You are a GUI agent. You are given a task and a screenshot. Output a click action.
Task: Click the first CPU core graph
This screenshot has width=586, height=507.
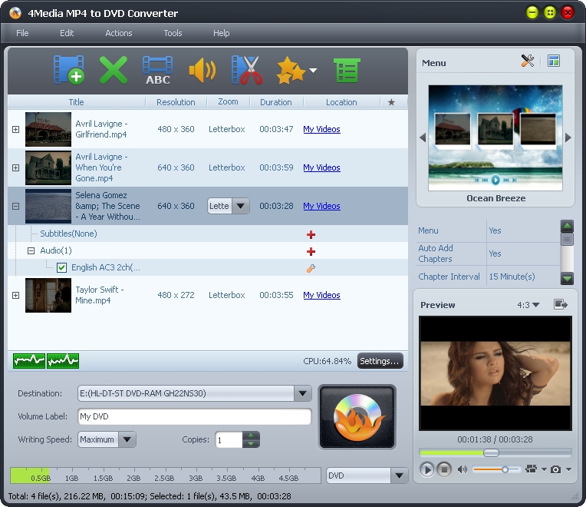tap(29, 361)
